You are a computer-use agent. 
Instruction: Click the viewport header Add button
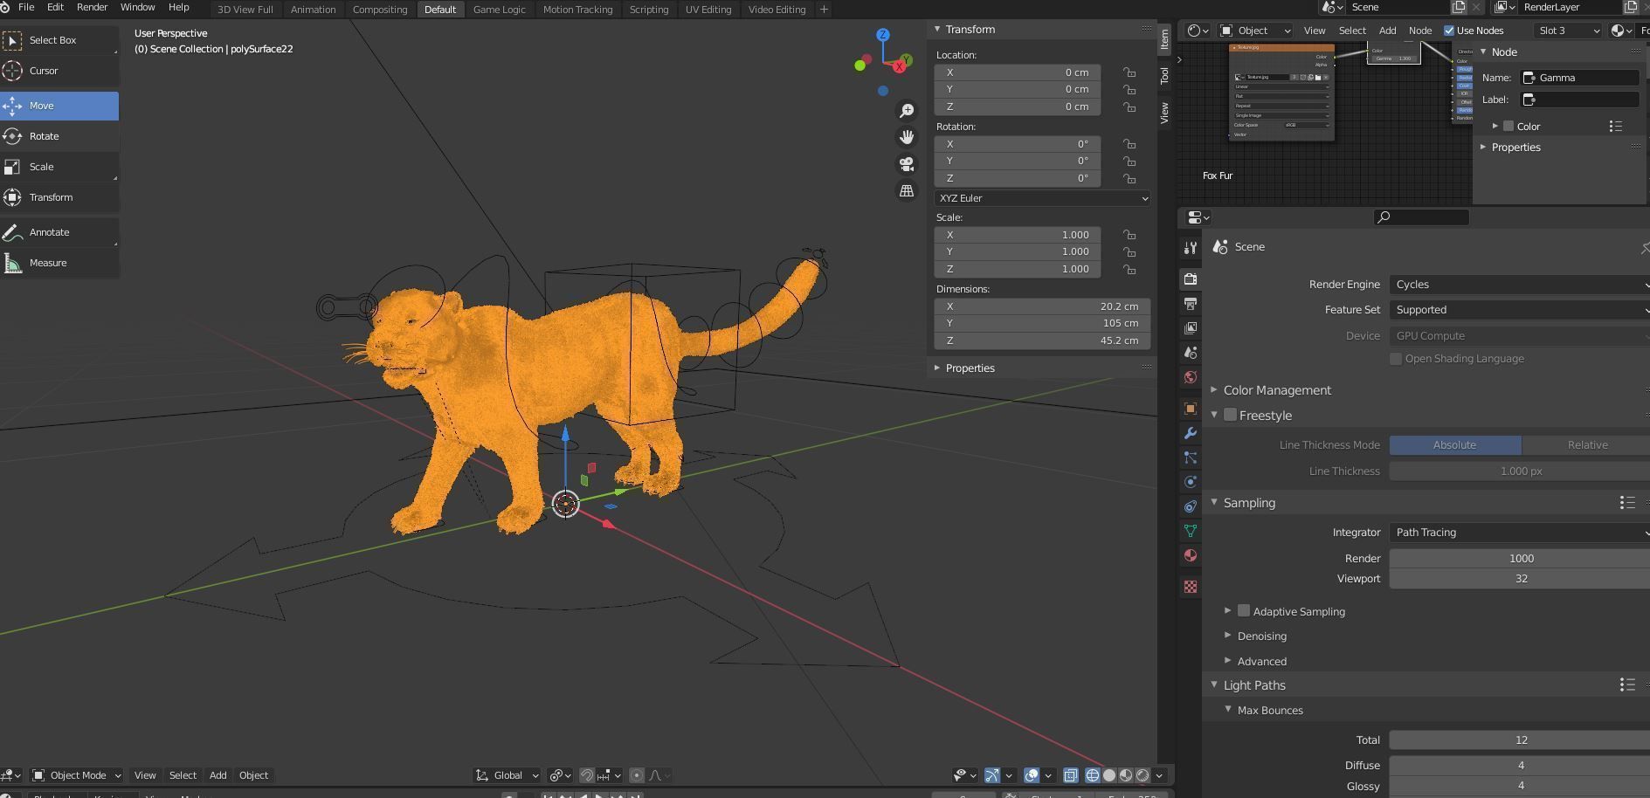(x=217, y=775)
